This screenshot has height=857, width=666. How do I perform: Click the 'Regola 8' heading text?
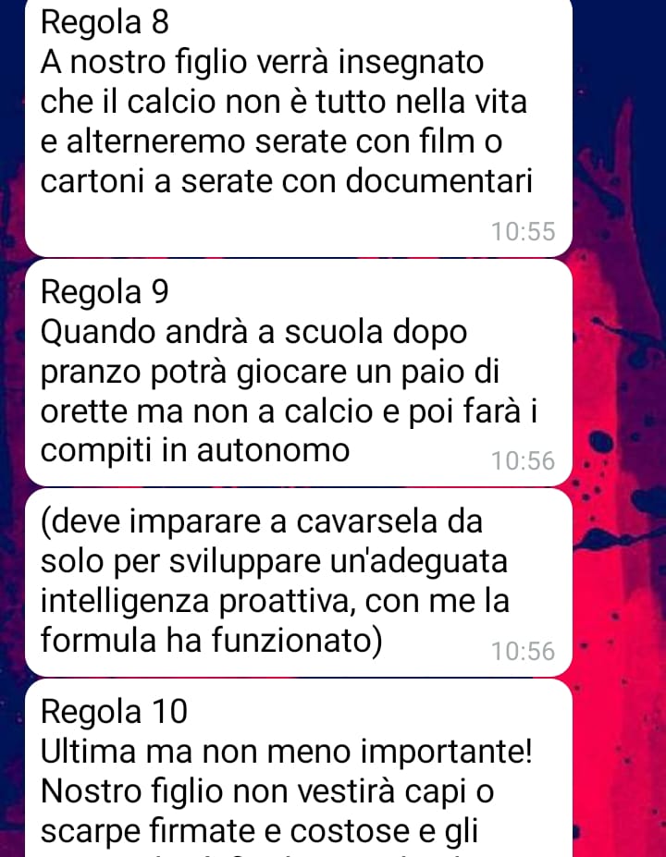(105, 22)
